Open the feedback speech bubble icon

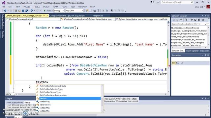pyautogui.click(x=158, y=2)
